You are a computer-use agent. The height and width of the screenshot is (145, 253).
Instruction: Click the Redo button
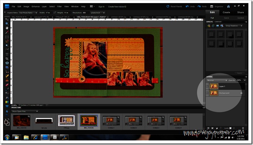click(x=202, y=6)
